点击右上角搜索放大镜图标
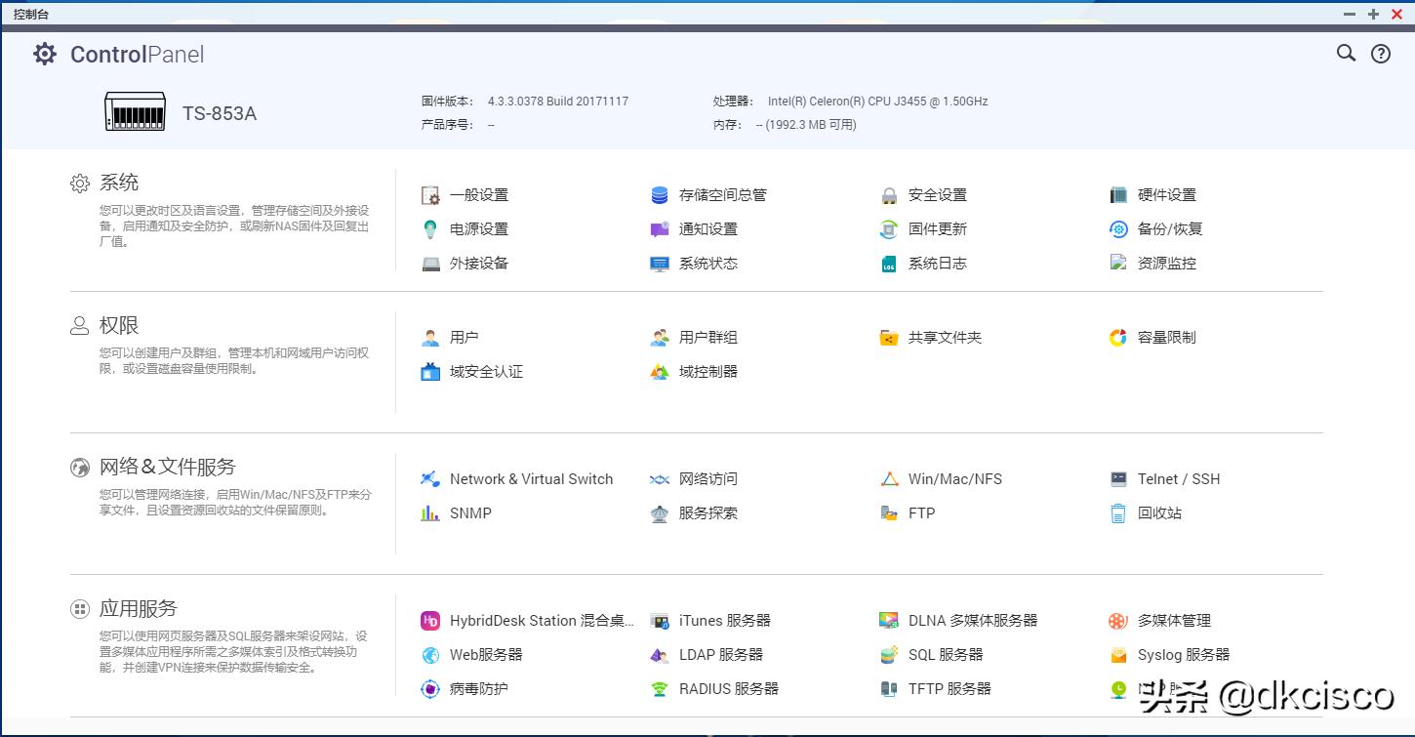Image resolution: width=1415 pixels, height=737 pixels. 1346,54
